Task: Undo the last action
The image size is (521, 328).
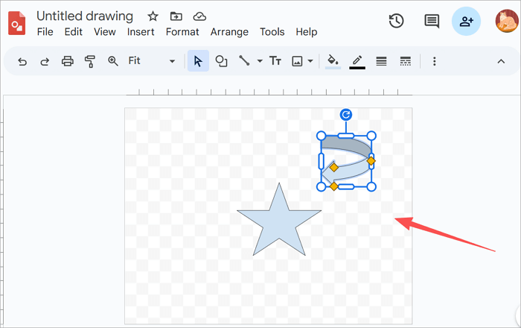Action: click(x=22, y=61)
